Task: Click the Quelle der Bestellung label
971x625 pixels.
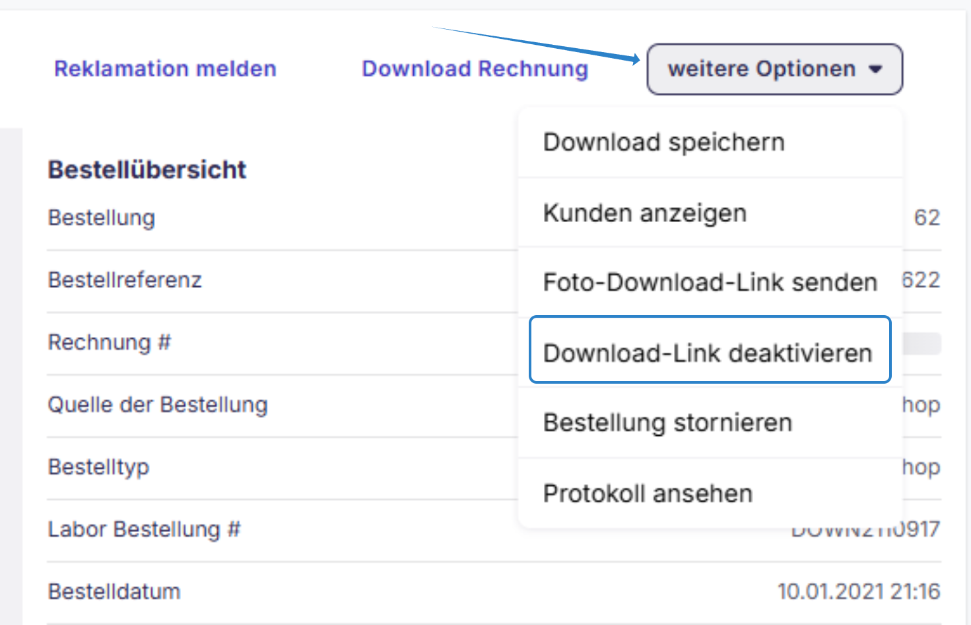Action: (158, 405)
